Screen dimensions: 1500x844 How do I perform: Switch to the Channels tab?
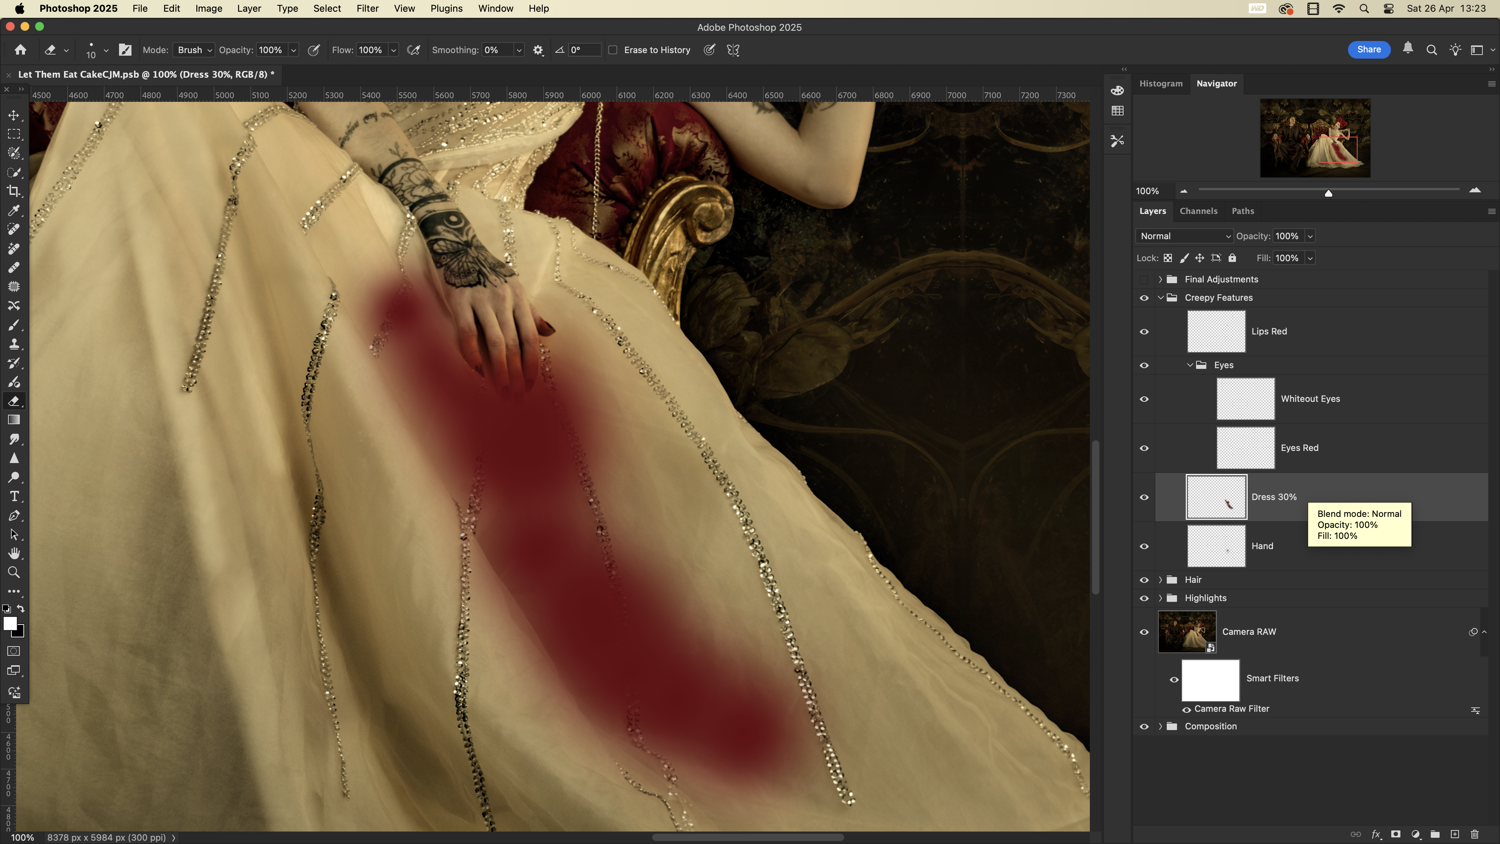1198,211
